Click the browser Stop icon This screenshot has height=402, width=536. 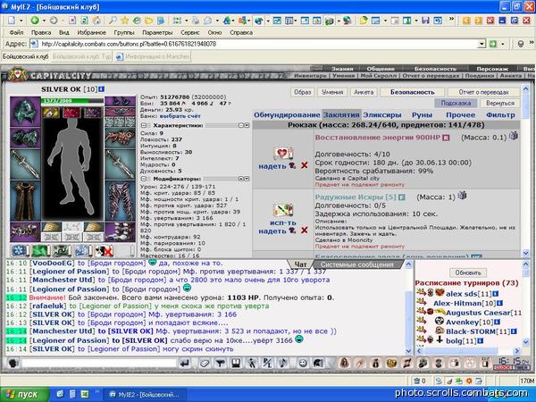pyautogui.click(x=72, y=21)
